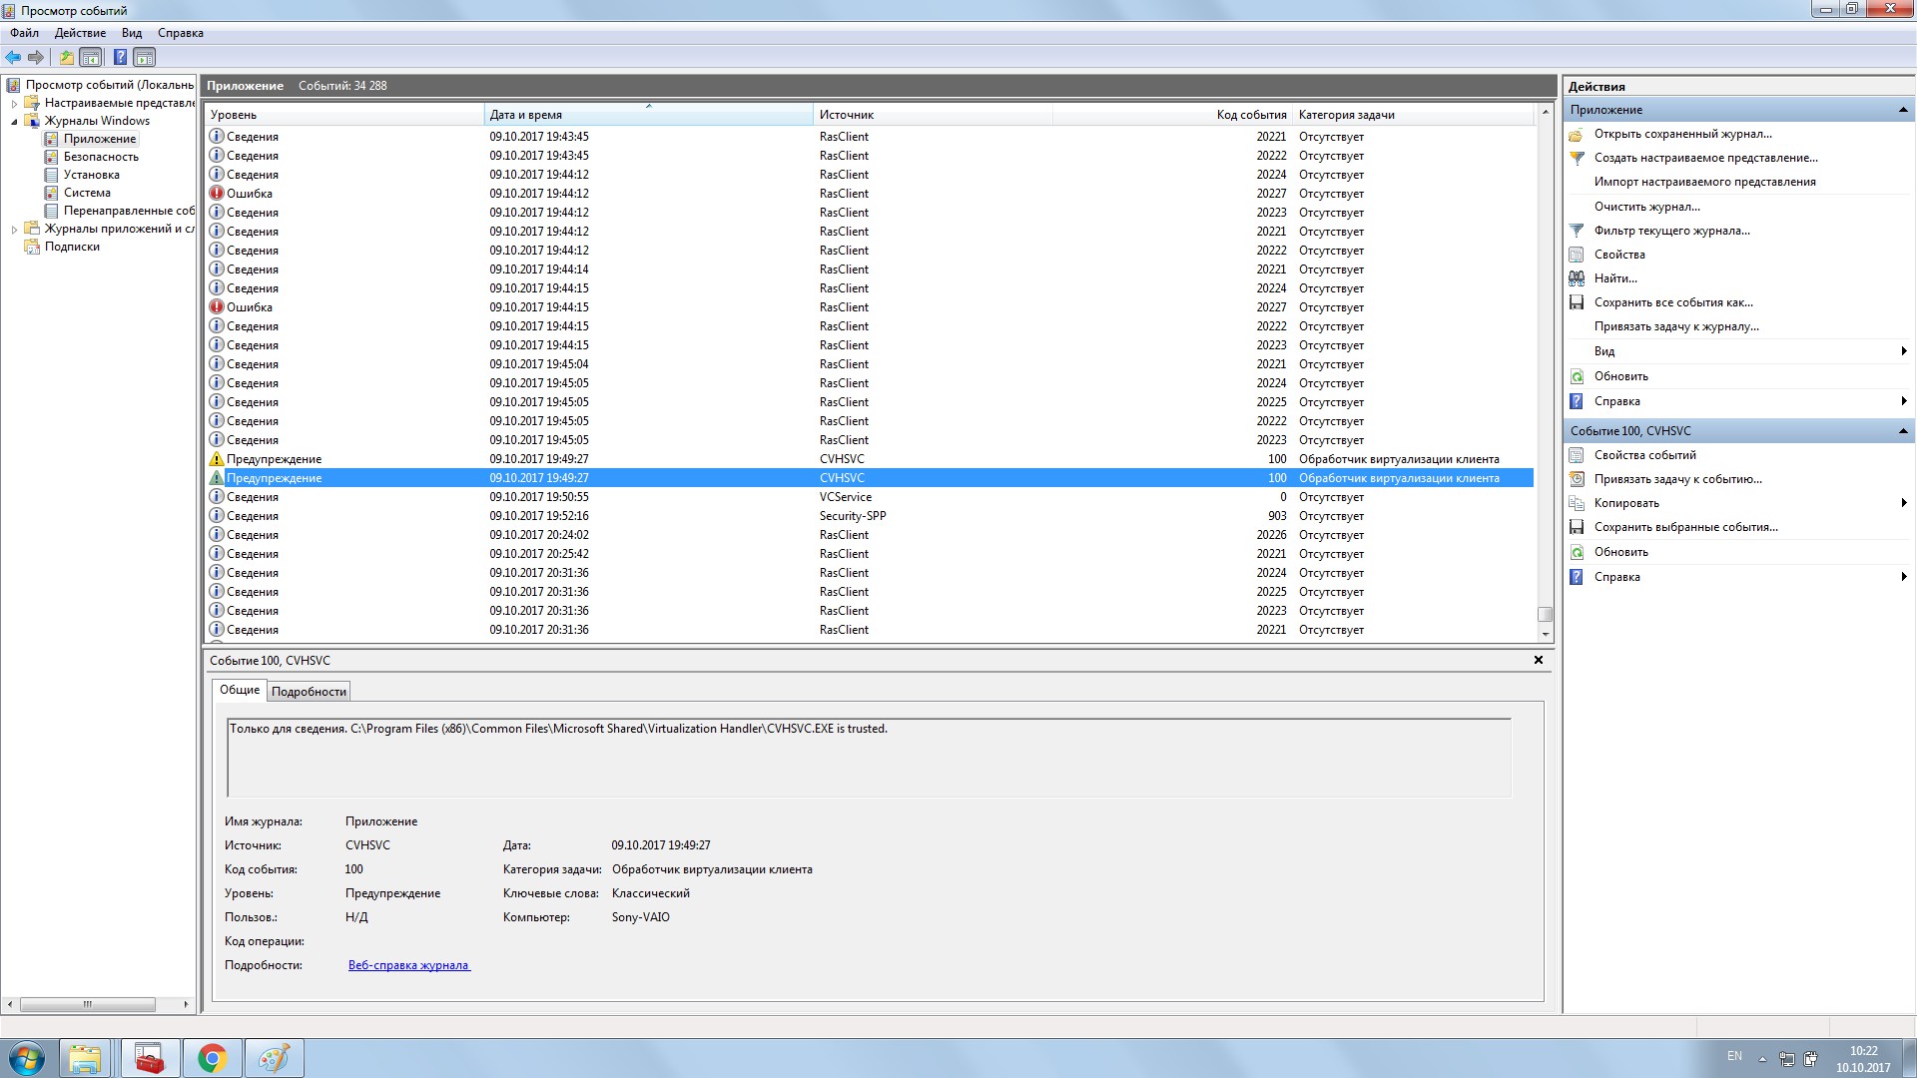The width and height of the screenshot is (1917, 1078).
Task: Expand the Настраиваемые представления tree node
Action: (14, 103)
